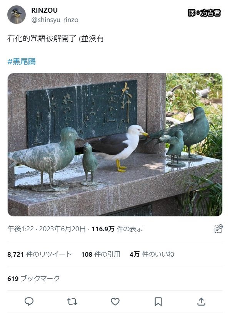Retweet the post using the arrows icon

(72, 301)
